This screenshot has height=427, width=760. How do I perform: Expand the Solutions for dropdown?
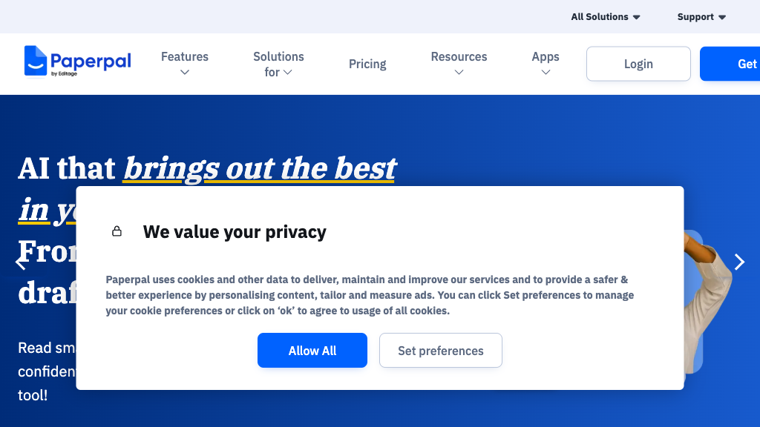[x=288, y=72]
